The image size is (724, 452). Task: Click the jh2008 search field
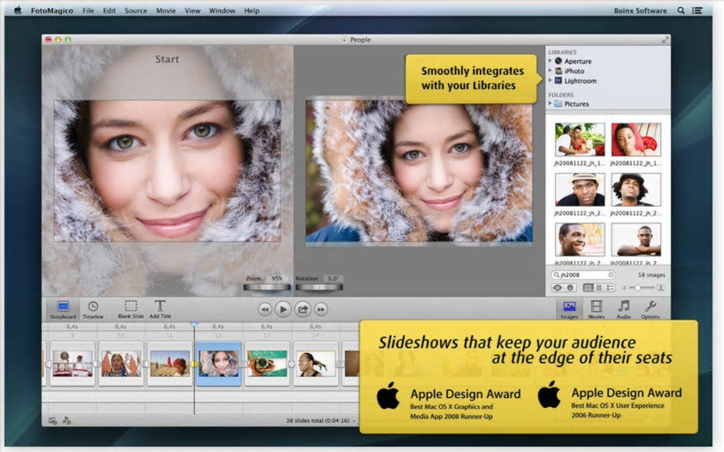(583, 275)
